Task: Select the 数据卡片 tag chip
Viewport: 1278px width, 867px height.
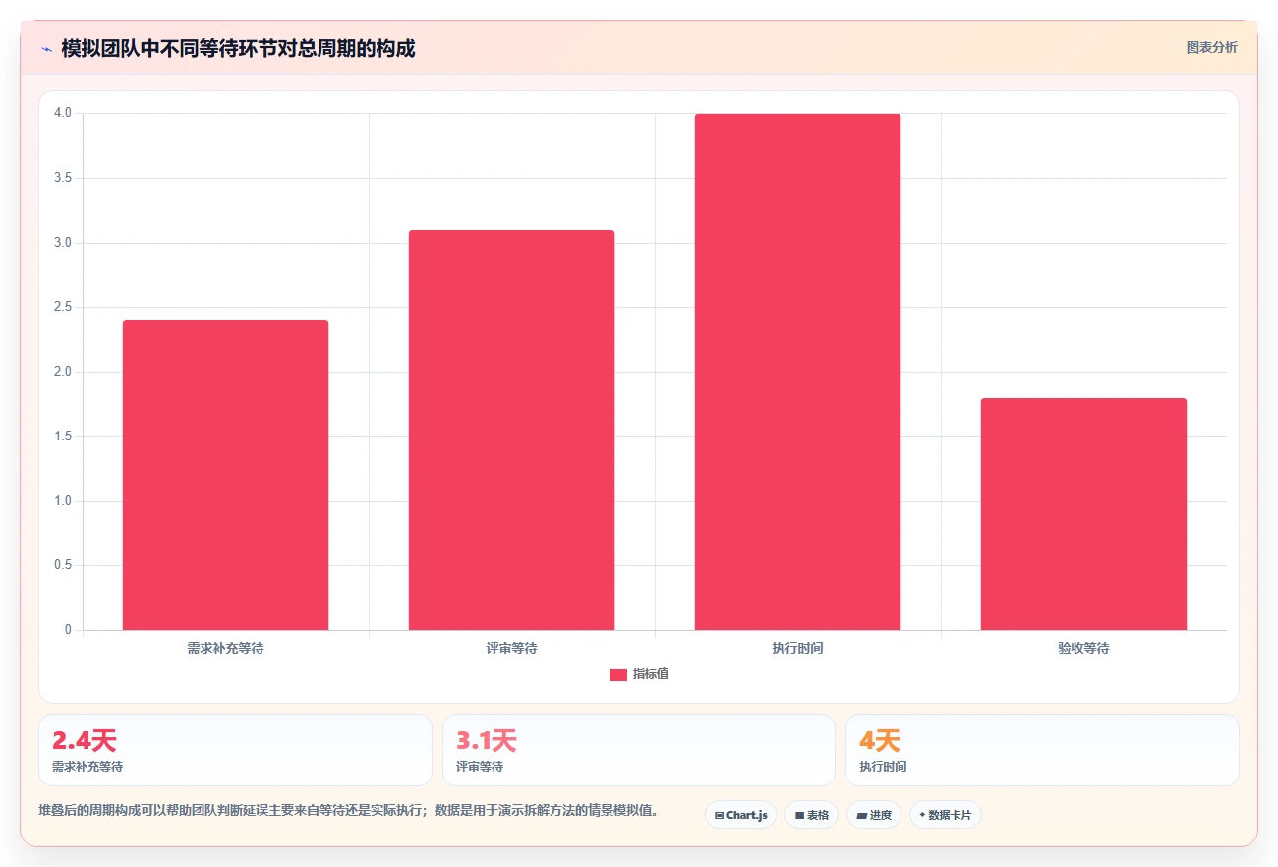Action: pyautogui.click(x=946, y=815)
